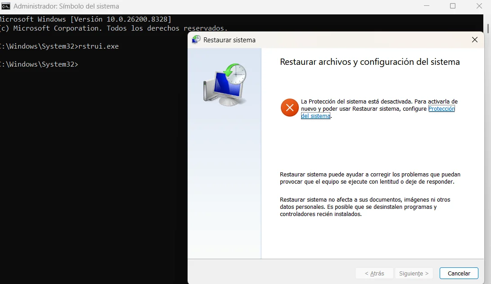Click the Microsoft Corporation copyright line
Image resolution: width=491 pixels, height=284 pixels.
[114, 28]
